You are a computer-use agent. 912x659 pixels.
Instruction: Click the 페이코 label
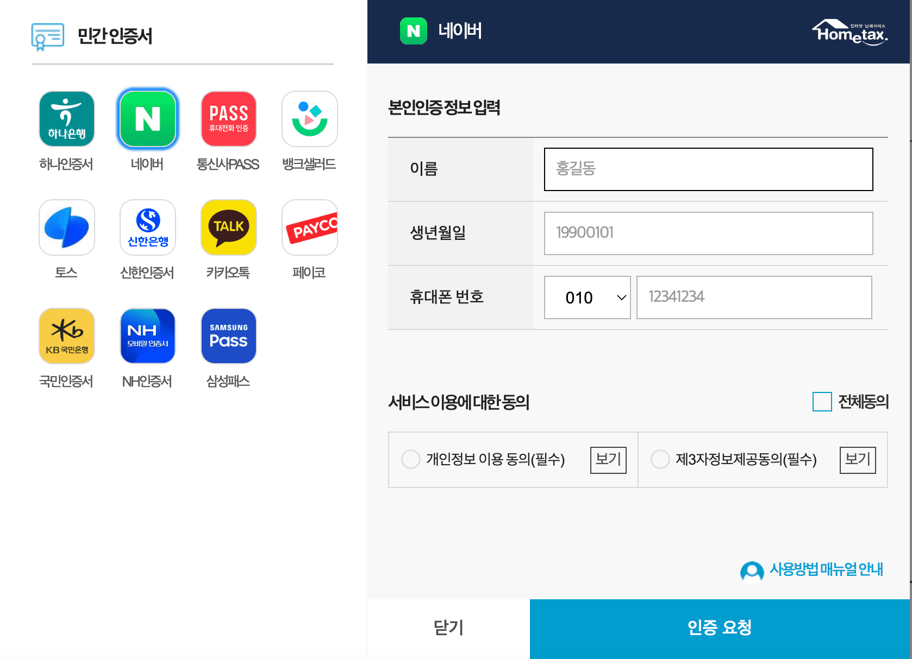[x=309, y=273]
